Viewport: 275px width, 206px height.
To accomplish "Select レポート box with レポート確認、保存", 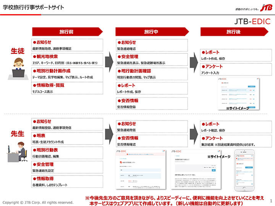I will click(236, 127).
